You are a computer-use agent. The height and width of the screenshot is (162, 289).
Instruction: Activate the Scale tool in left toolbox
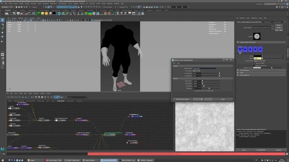[x=2, y=41]
